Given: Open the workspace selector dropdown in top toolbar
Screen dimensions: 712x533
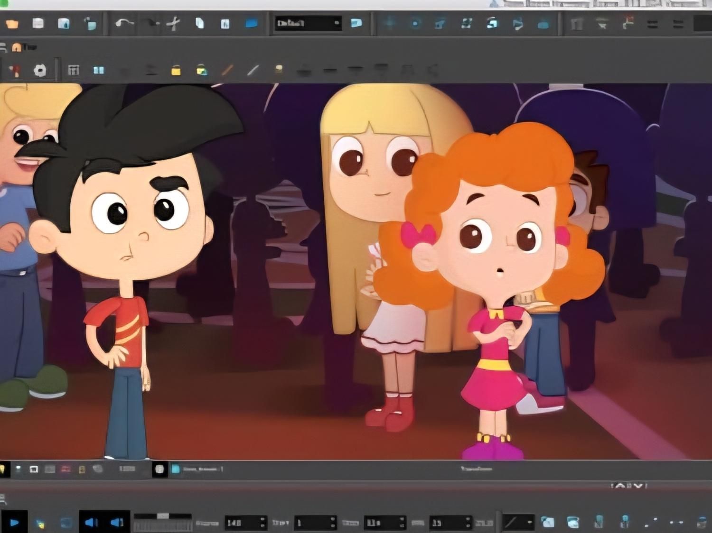Looking at the screenshot, I should point(308,23).
